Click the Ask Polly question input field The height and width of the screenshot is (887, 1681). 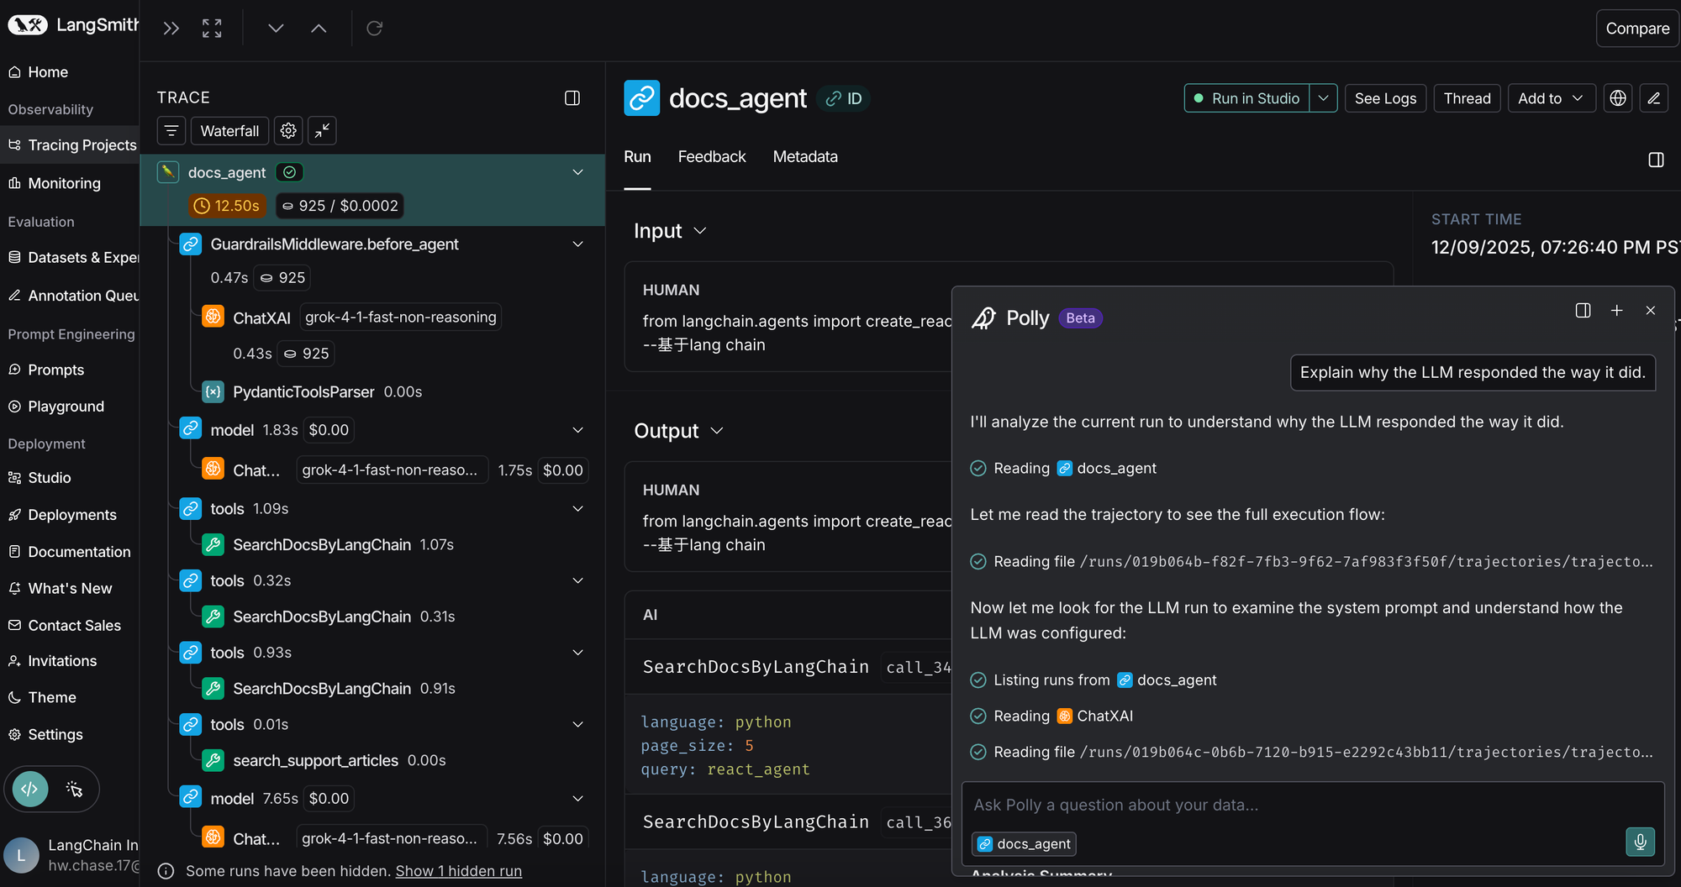(x=1294, y=805)
